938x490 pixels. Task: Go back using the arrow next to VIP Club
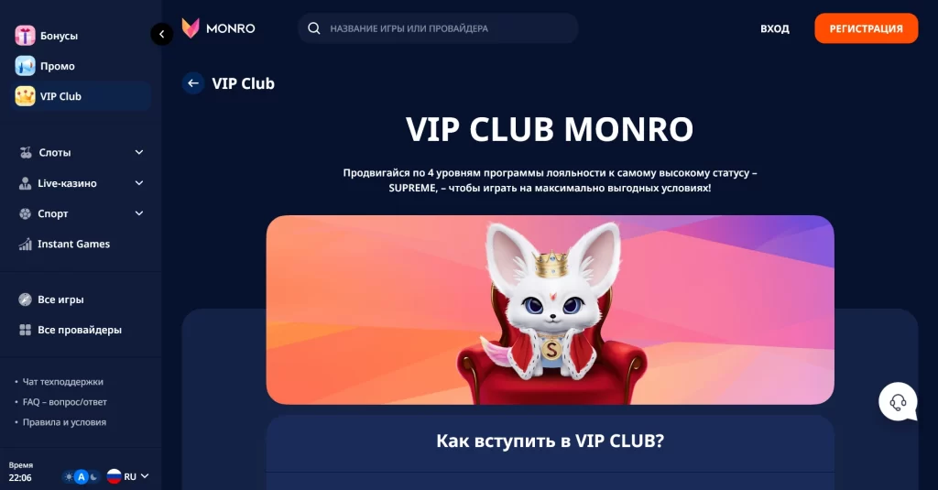click(x=193, y=83)
